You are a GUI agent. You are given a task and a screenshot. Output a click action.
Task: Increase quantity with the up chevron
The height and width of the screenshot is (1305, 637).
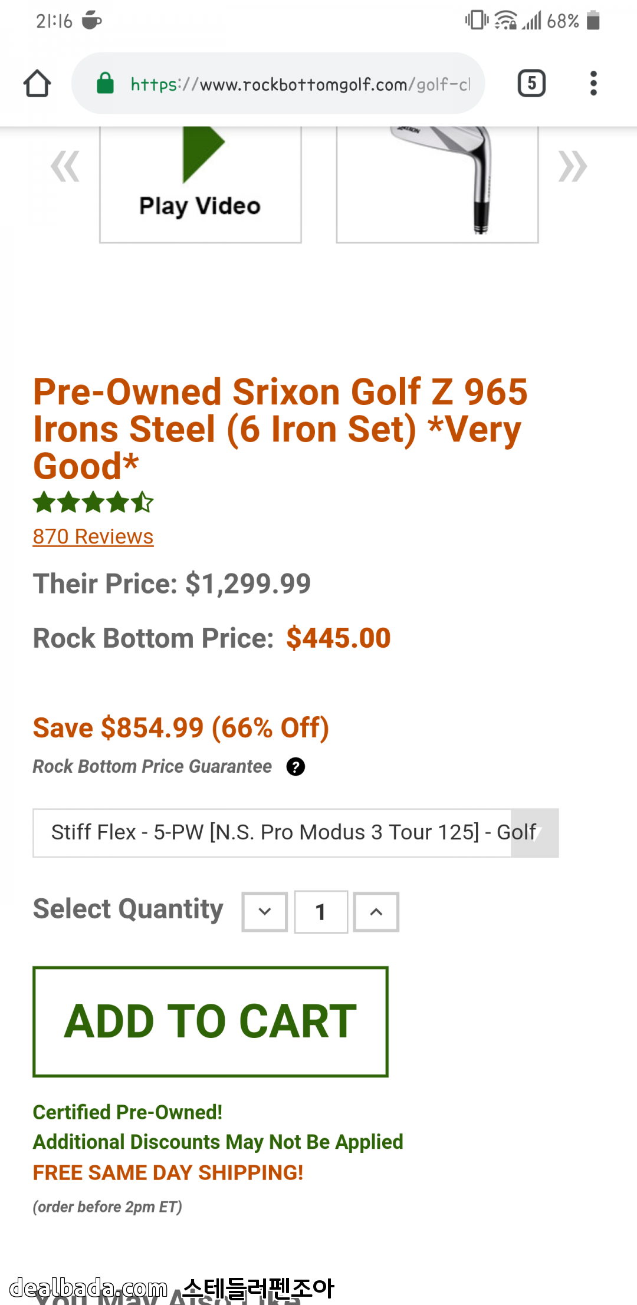point(376,912)
